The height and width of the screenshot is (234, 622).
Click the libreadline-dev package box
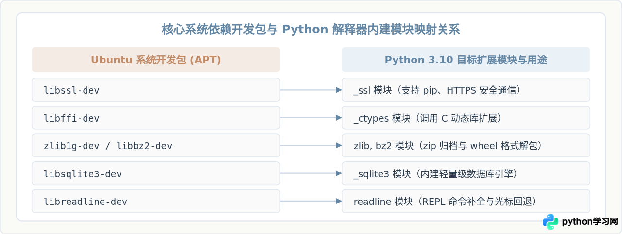(x=156, y=201)
